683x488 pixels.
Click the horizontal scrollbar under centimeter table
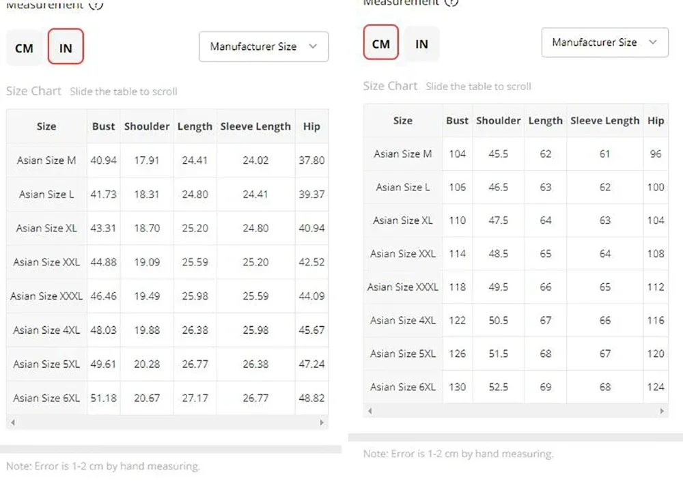(516, 411)
